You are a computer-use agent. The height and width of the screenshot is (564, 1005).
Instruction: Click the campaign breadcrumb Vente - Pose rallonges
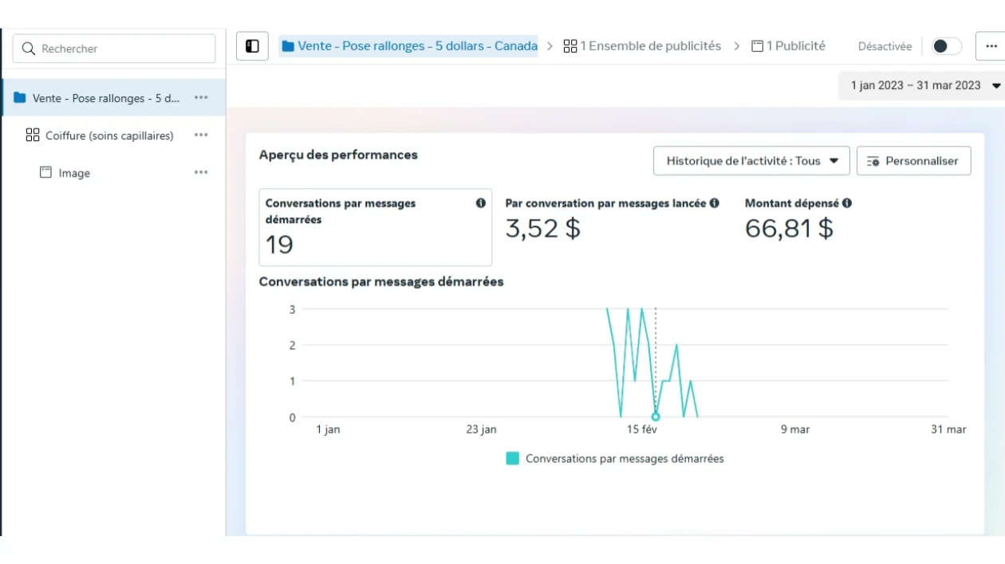tap(409, 46)
